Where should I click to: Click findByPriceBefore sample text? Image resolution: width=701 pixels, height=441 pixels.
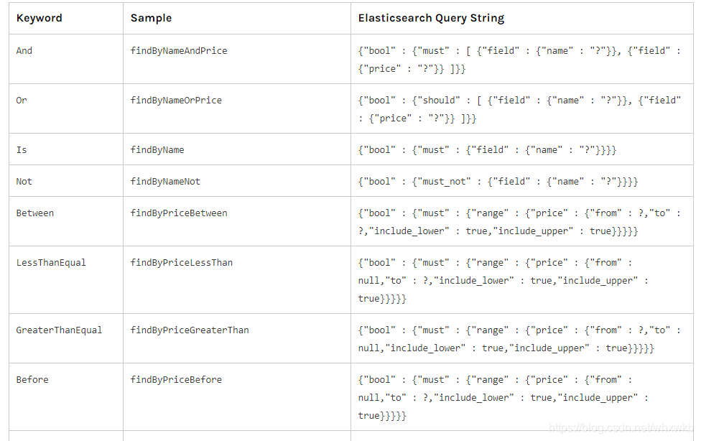tap(176, 379)
